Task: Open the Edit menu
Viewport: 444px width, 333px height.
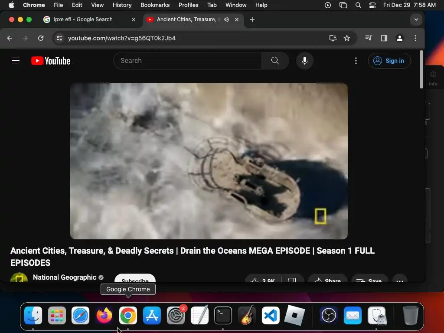Action: coord(77,5)
